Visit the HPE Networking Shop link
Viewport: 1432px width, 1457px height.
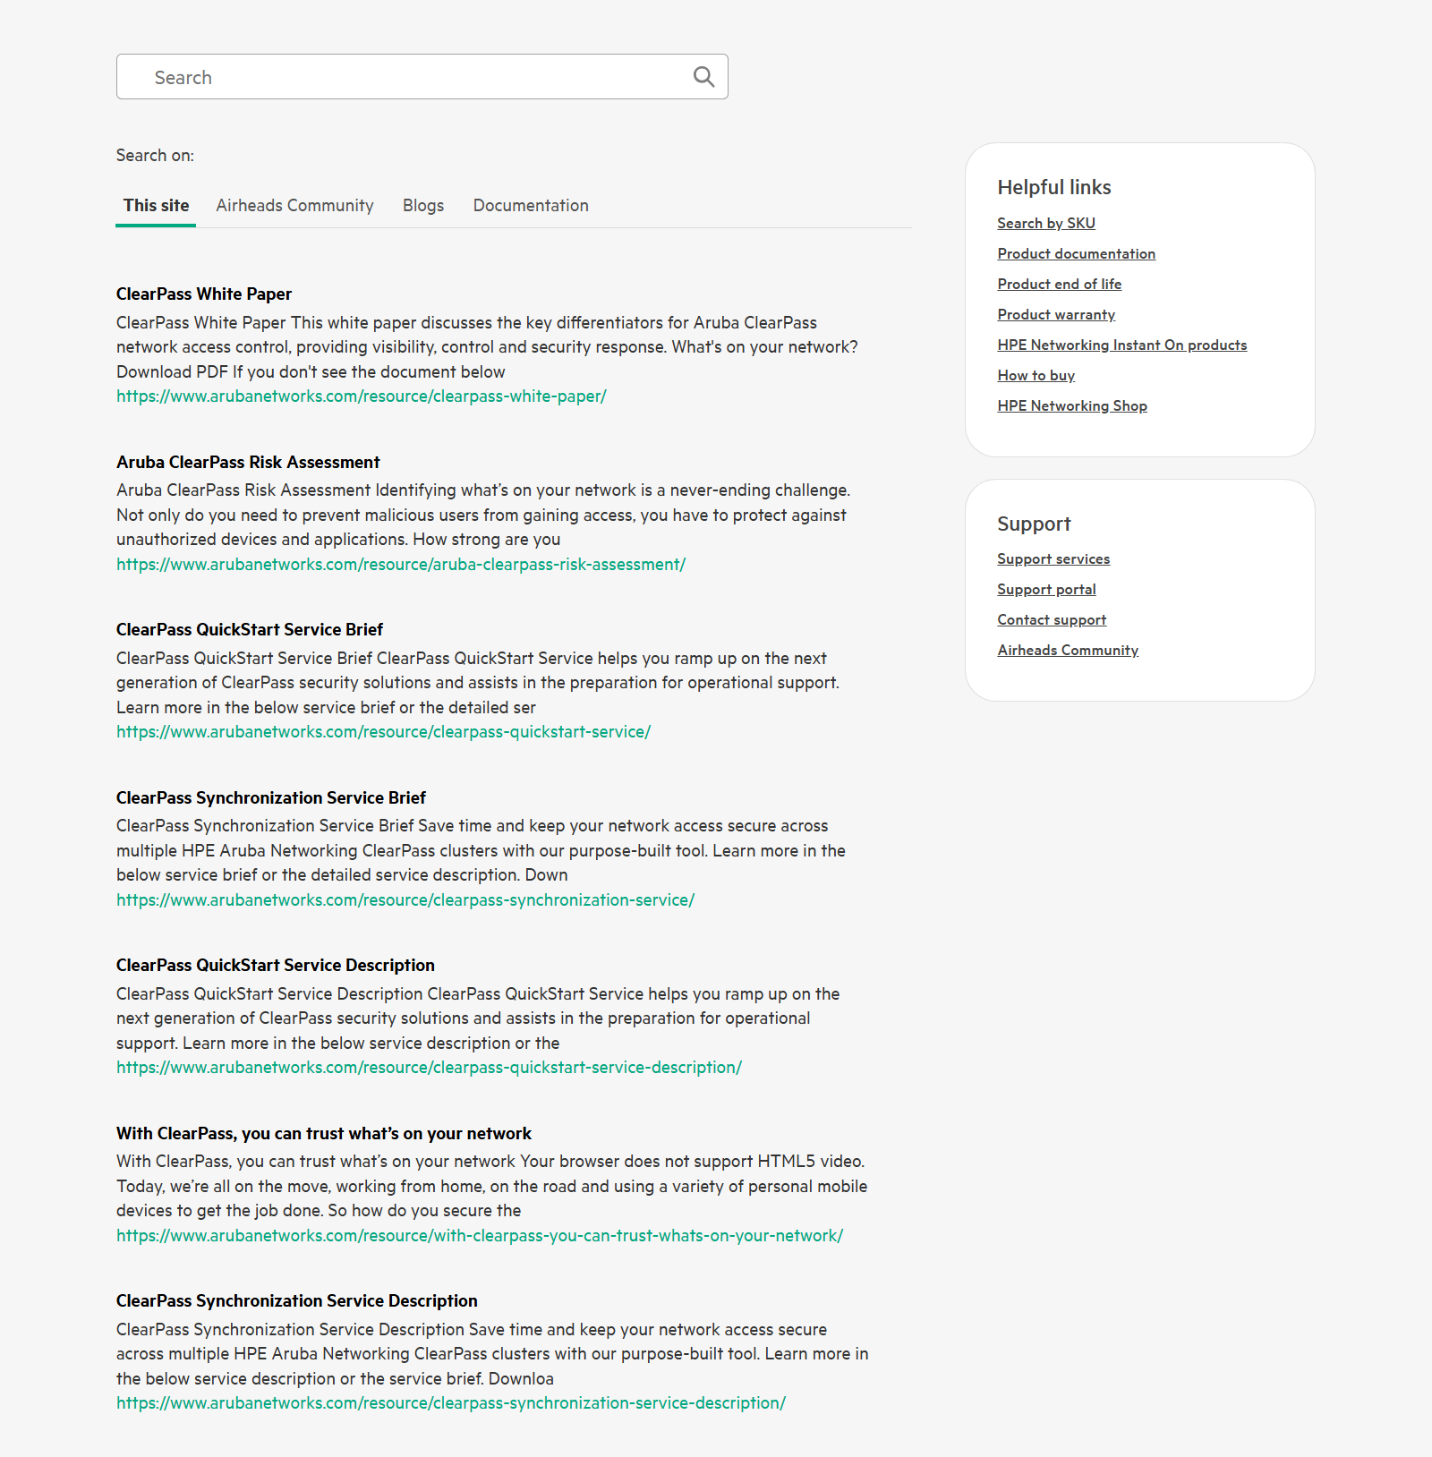(x=1071, y=405)
